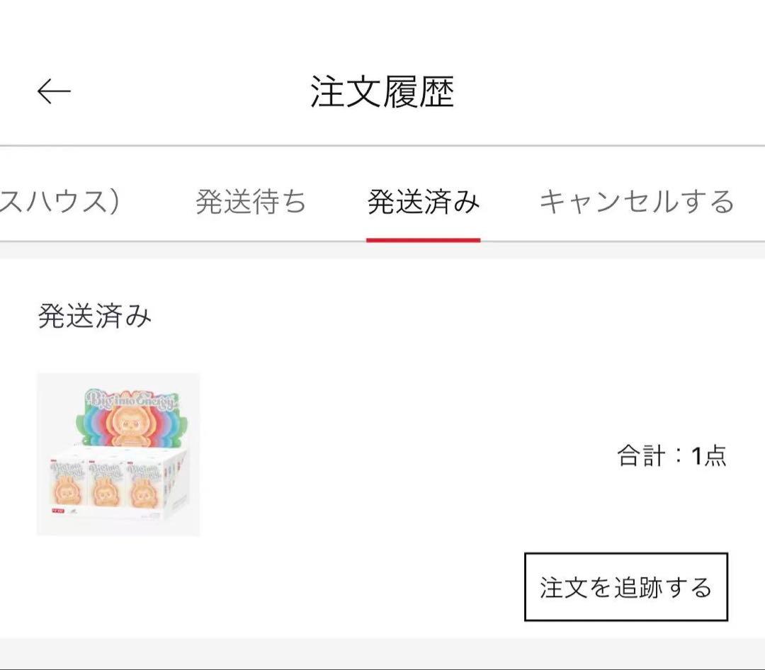View orders awaiting shipment
This screenshot has width=765, height=670.
pos(251,202)
